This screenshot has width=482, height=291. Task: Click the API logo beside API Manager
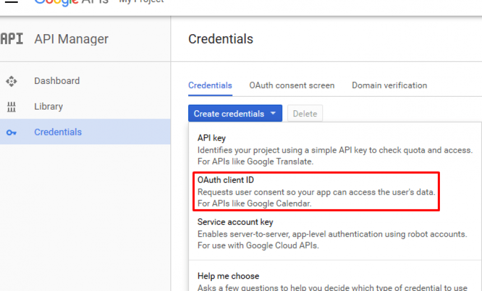[x=12, y=39]
